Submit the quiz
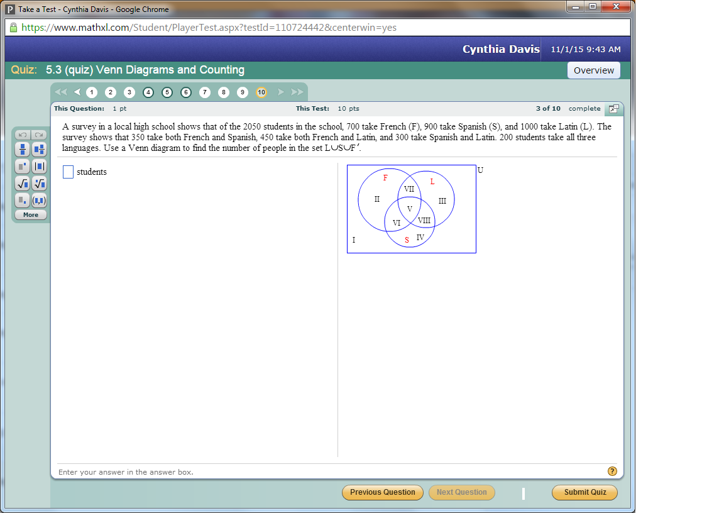Screen dimensions: 724x513 [x=584, y=492]
